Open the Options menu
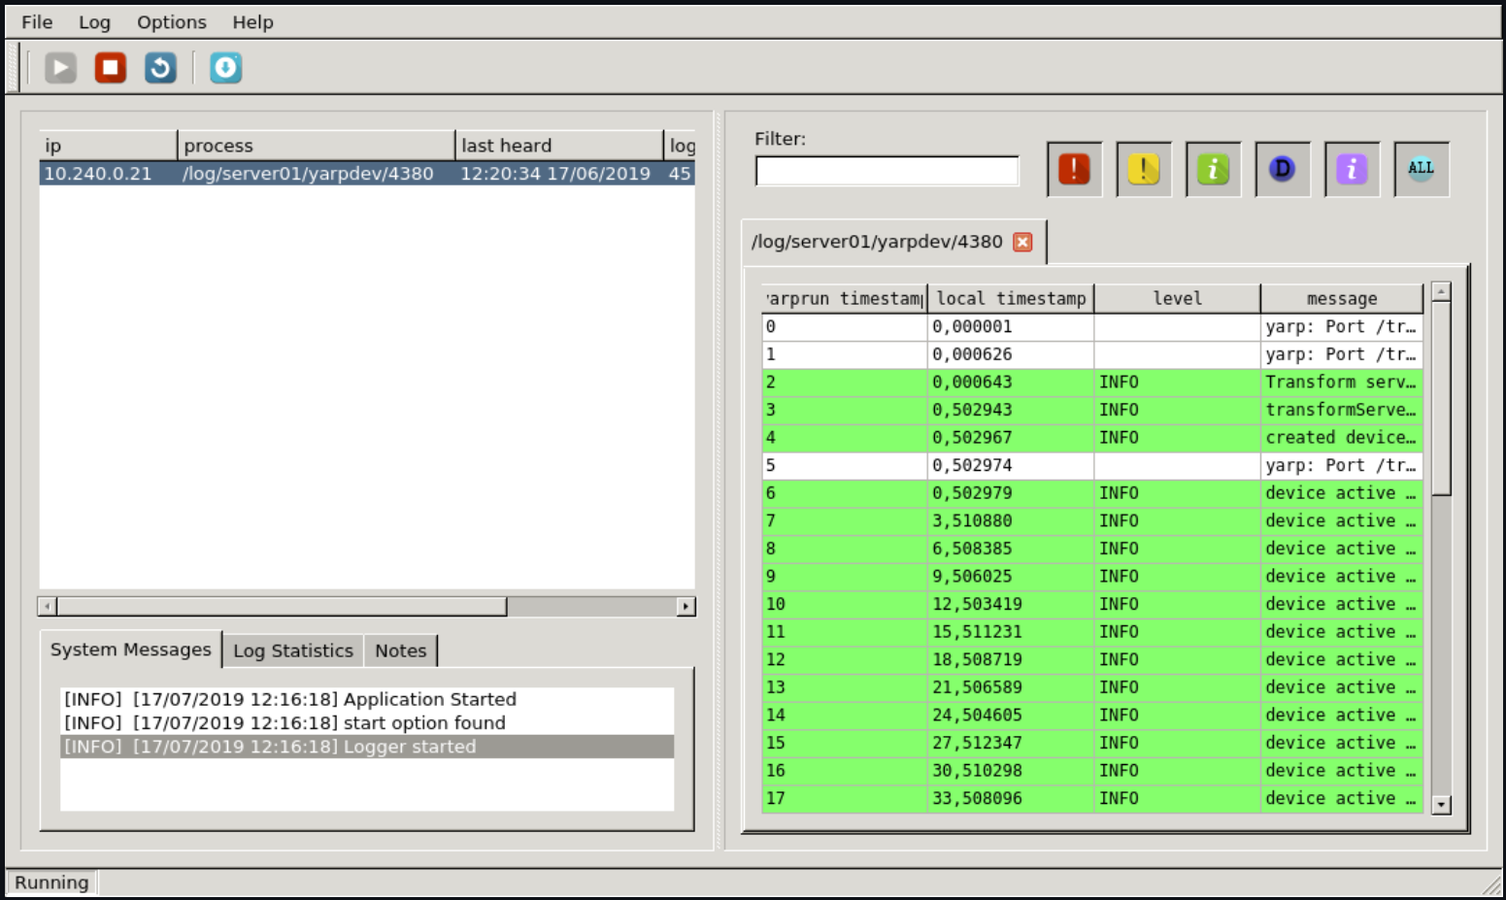 pyautogui.click(x=171, y=22)
